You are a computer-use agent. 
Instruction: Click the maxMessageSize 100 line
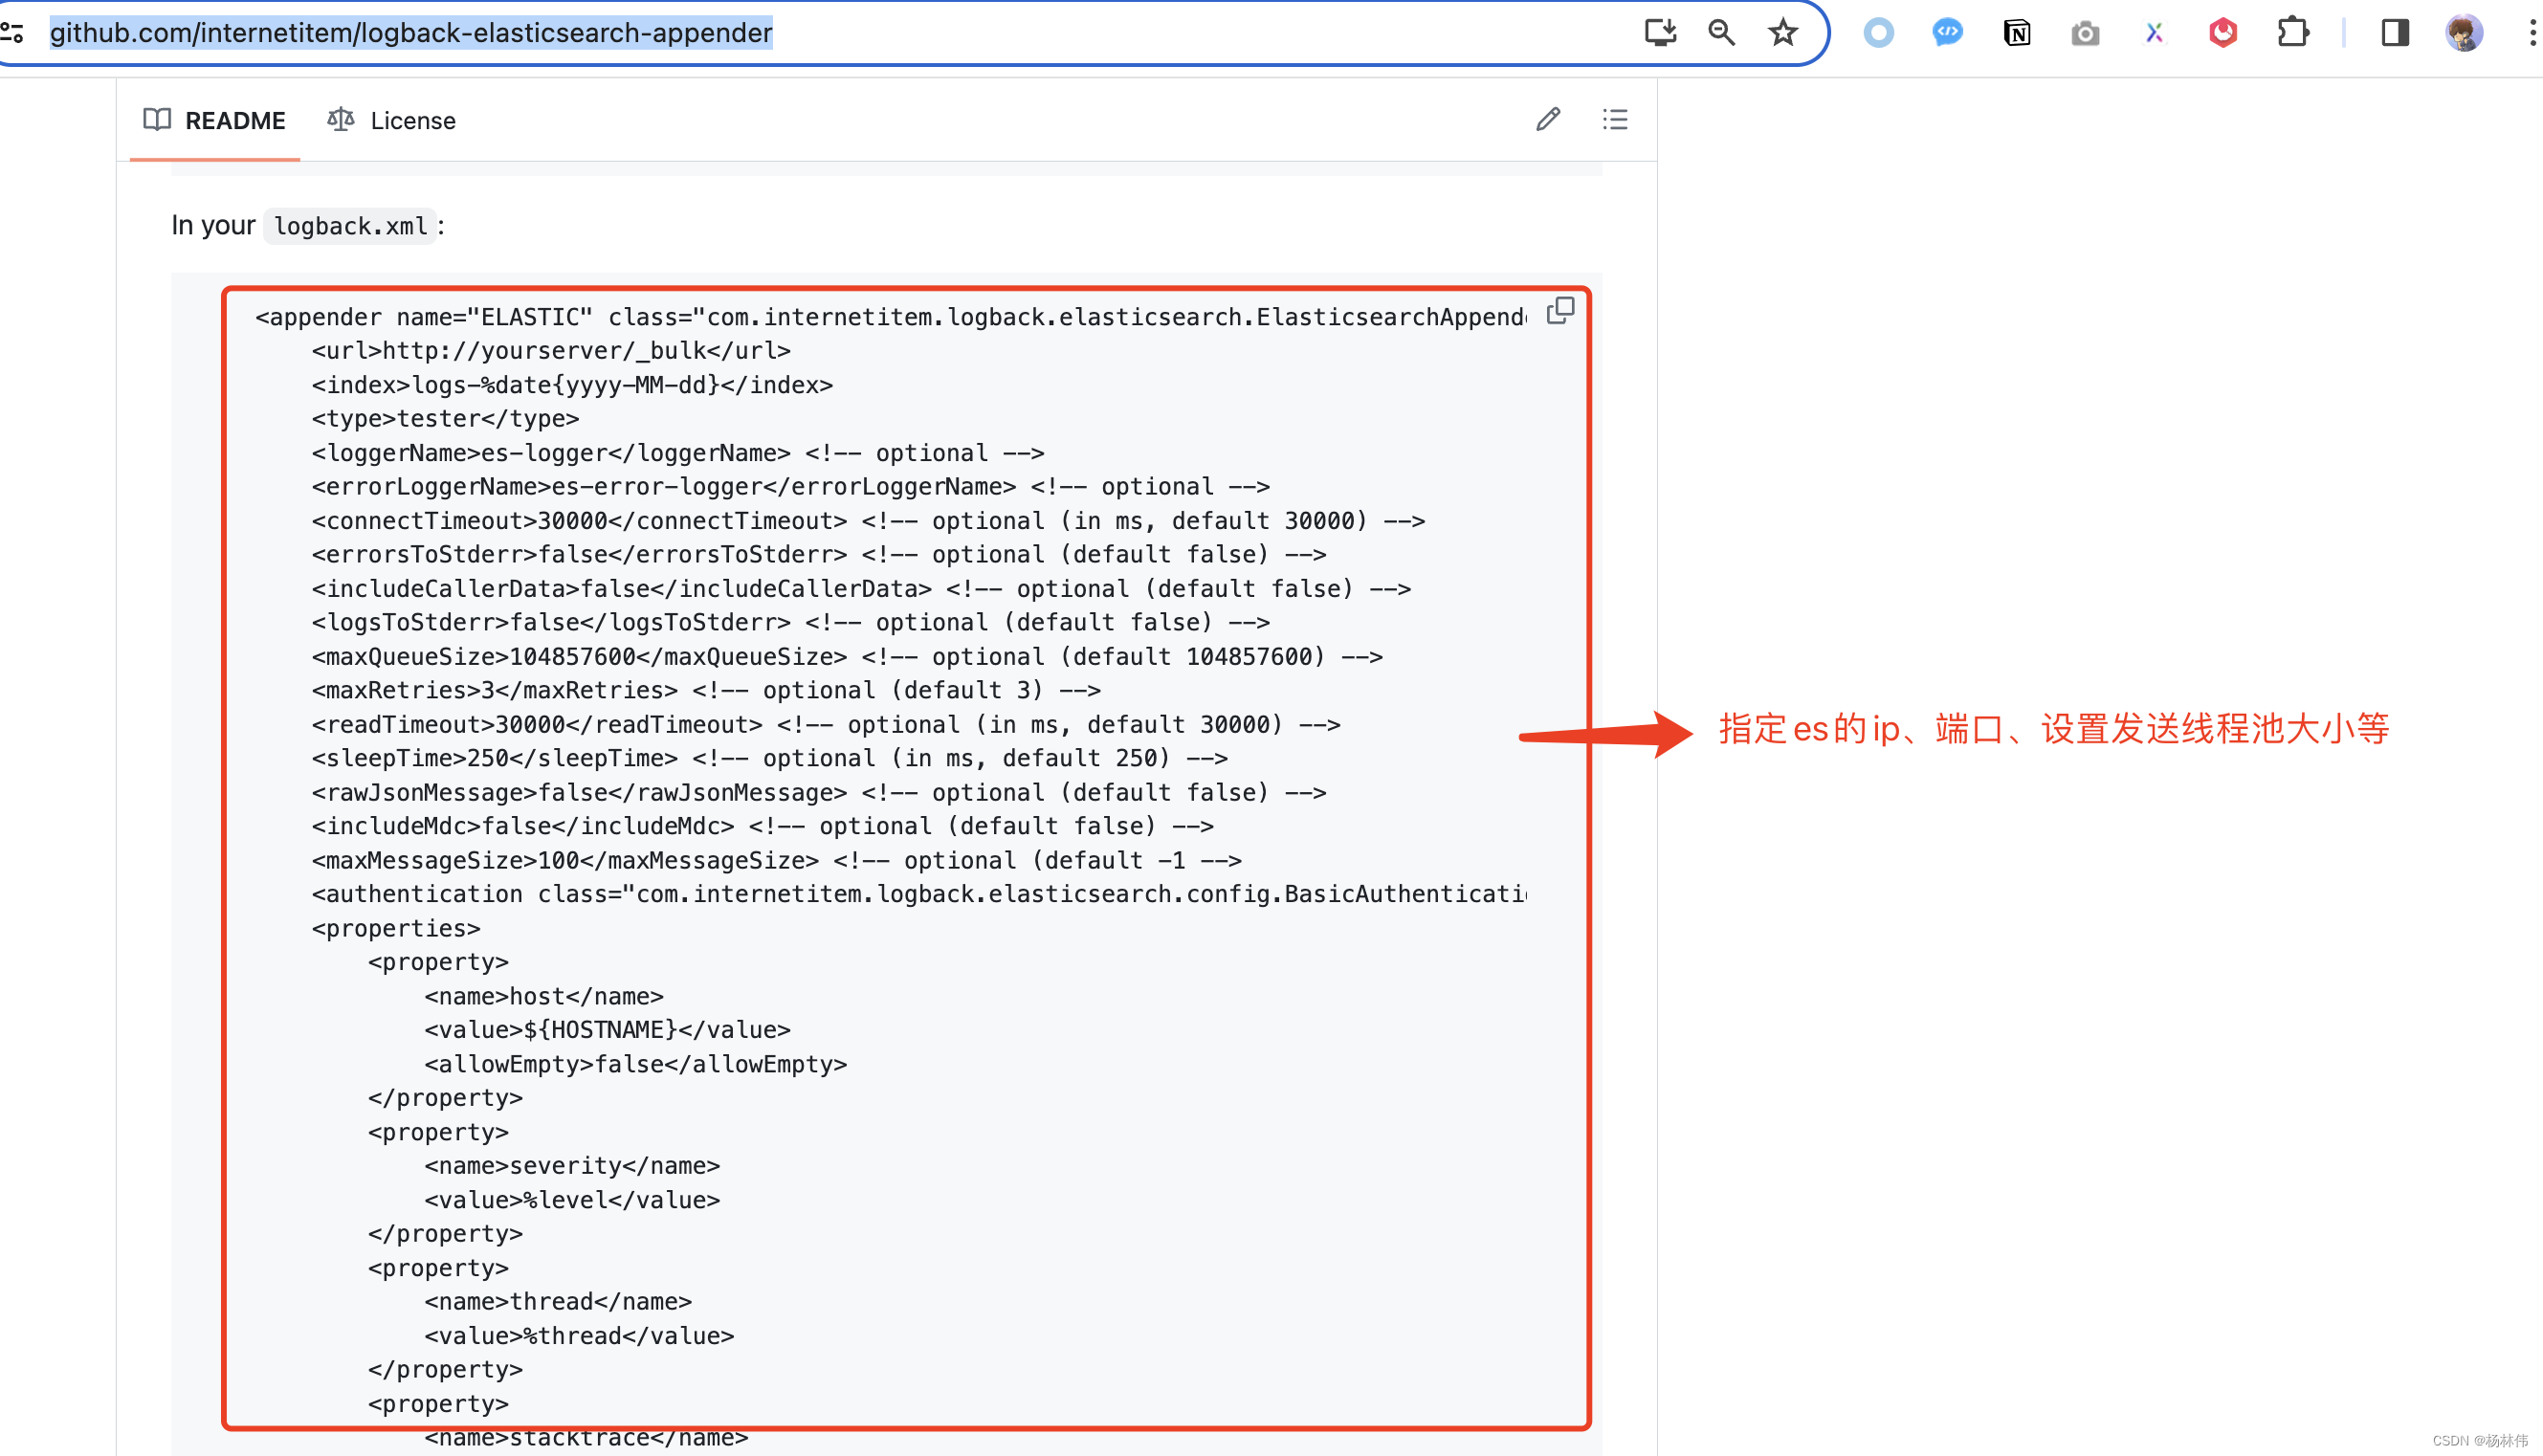(x=777, y=861)
